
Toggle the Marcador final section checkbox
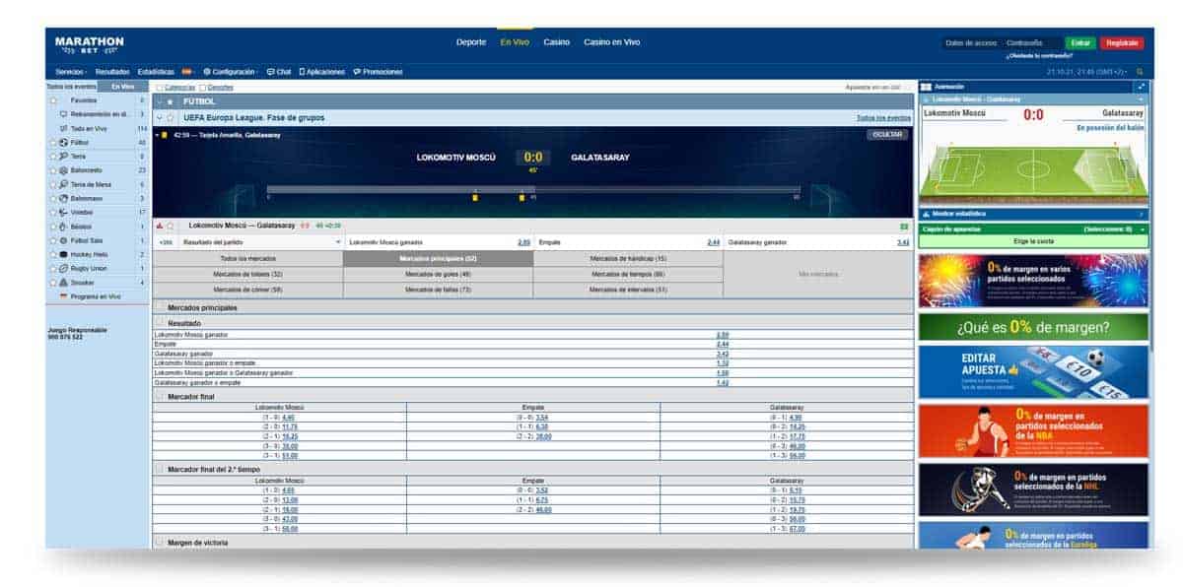coord(159,396)
